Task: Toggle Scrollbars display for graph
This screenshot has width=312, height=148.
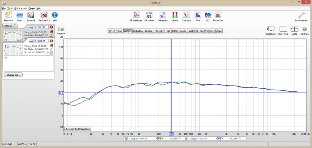Action: click(271, 31)
